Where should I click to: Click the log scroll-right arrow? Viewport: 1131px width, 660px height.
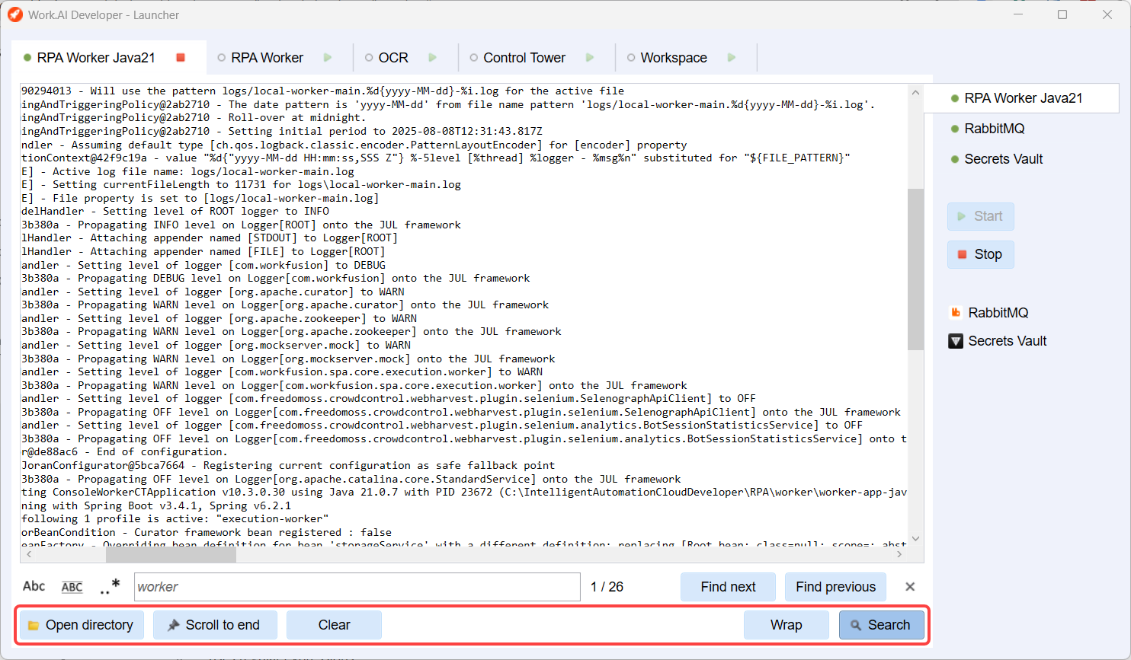(x=900, y=555)
